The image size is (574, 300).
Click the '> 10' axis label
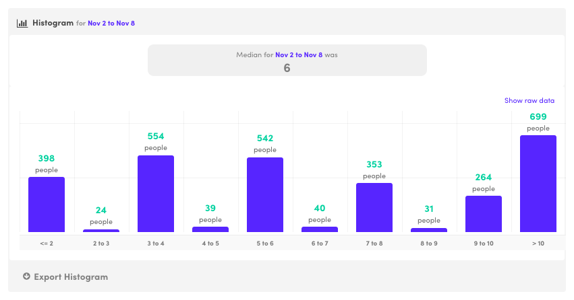(538, 243)
